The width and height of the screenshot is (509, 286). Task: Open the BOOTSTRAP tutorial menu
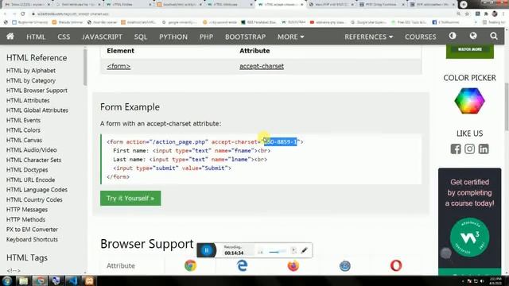point(245,37)
